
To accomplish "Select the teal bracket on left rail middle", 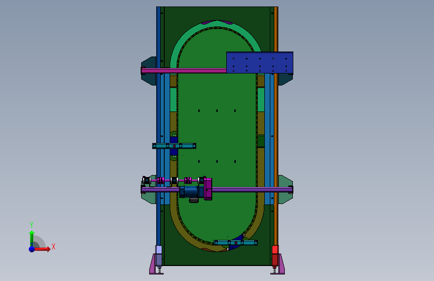I will (x=174, y=146).
